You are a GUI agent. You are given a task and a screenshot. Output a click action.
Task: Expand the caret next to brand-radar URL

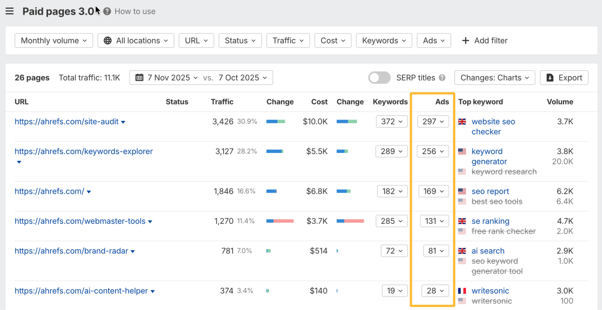133,252
